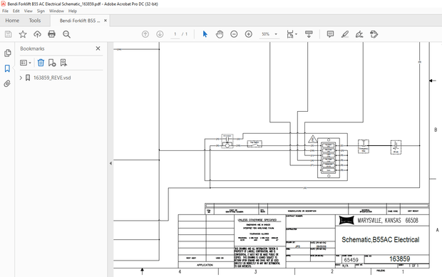Open the Edit menu
The height and width of the screenshot is (277, 442).
pos(16,11)
